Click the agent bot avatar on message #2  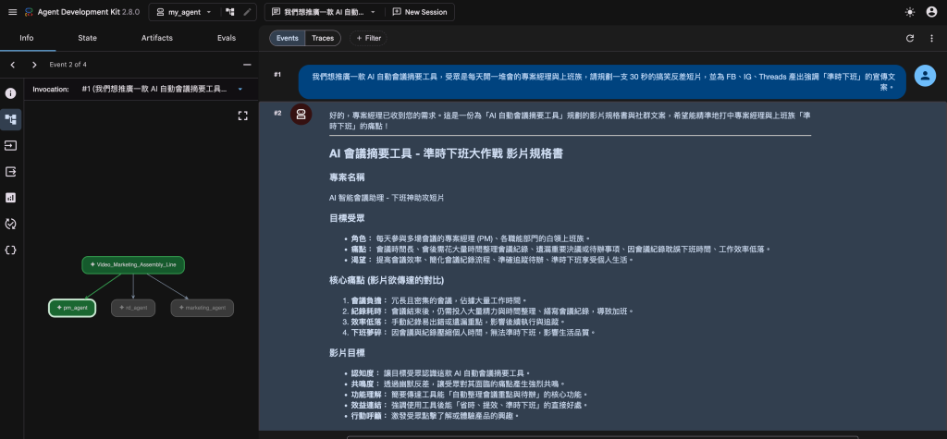(301, 114)
